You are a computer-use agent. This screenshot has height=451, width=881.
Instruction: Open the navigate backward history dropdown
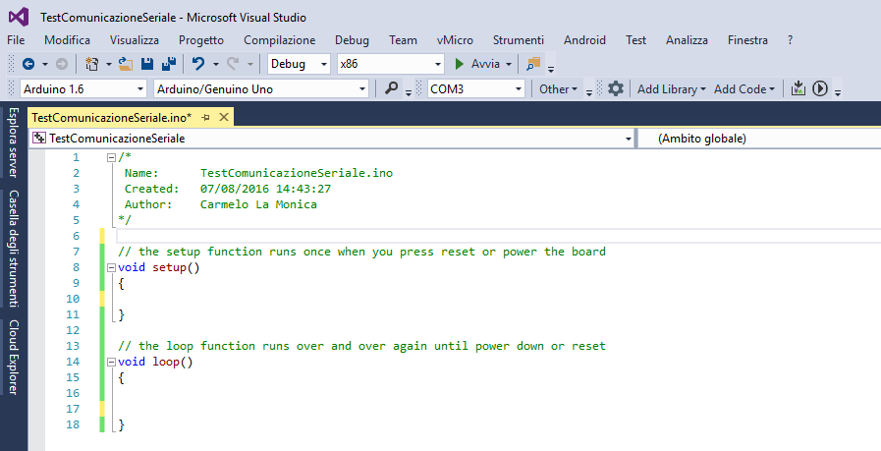pos(45,65)
